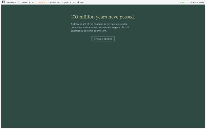Click the '170 million years have passed' heading
The width and height of the screenshot is (206, 129).
pyautogui.click(x=103, y=17)
